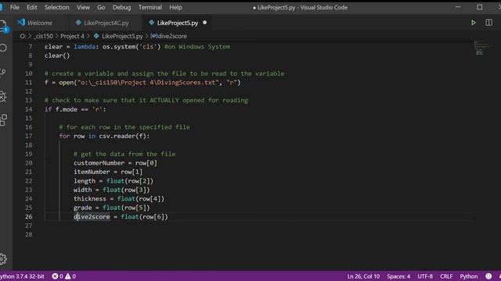
Task: Change file encoding UTF-8
Action: pos(425,276)
